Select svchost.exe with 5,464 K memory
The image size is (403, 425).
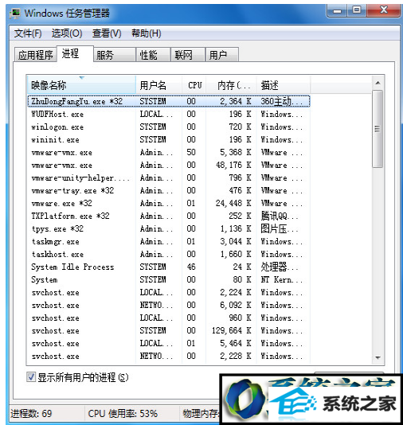169,343
